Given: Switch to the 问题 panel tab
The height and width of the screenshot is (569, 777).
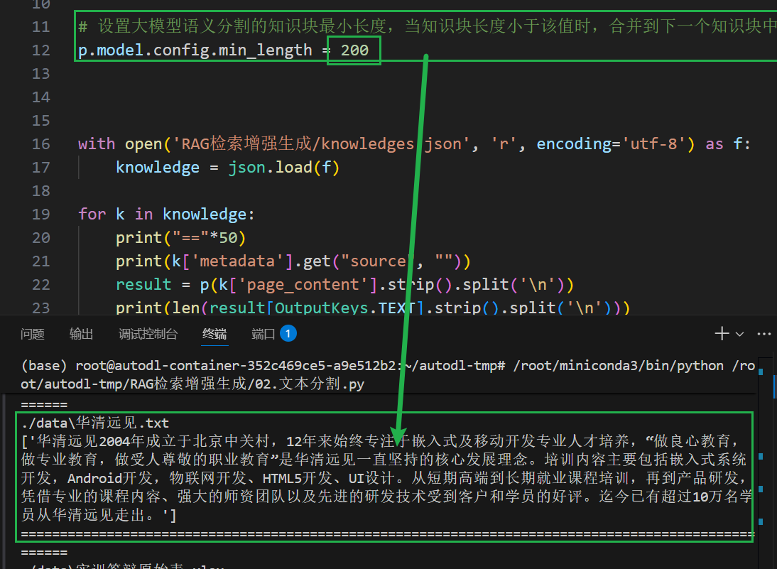Looking at the screenshot, I should point(33,334).
